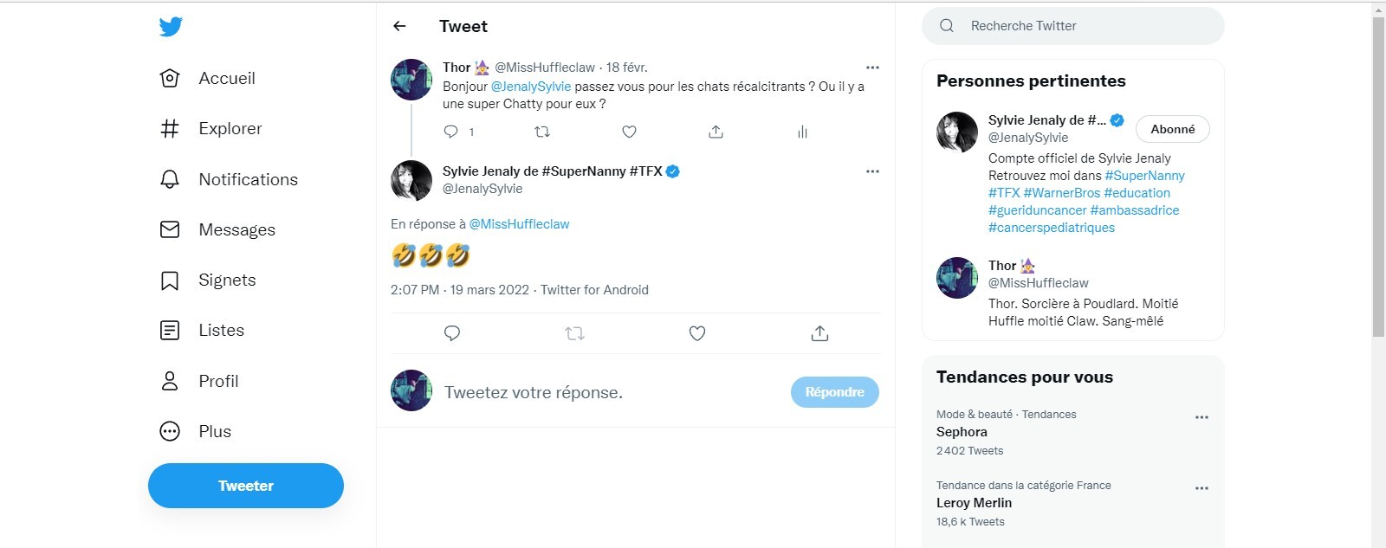
Task: Open more options on Sylvie's reply
Action: 872,171
